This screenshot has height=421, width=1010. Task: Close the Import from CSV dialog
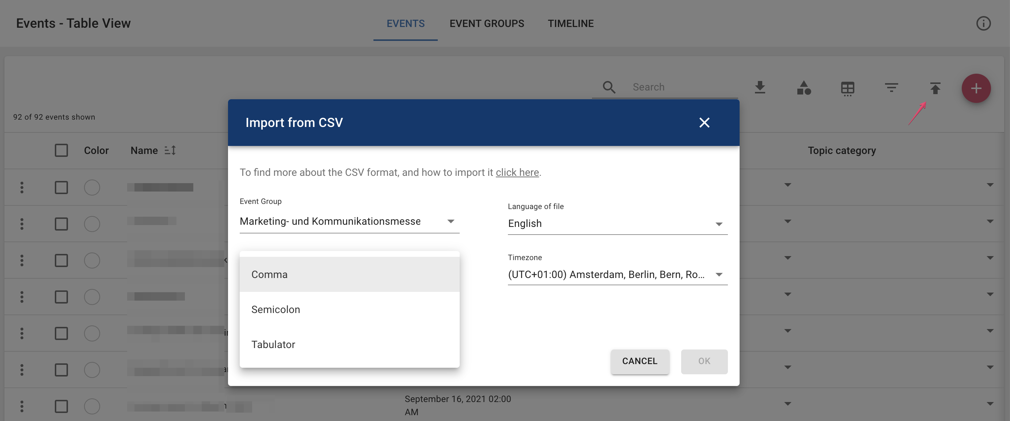[704, 123]
